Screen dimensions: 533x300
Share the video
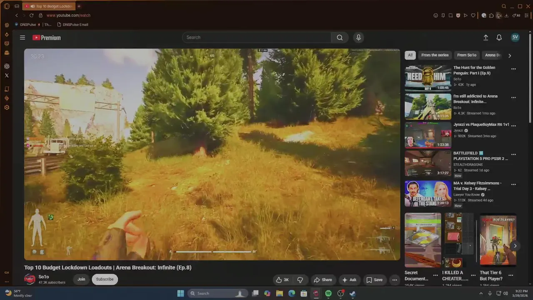[x=323, y=280]
